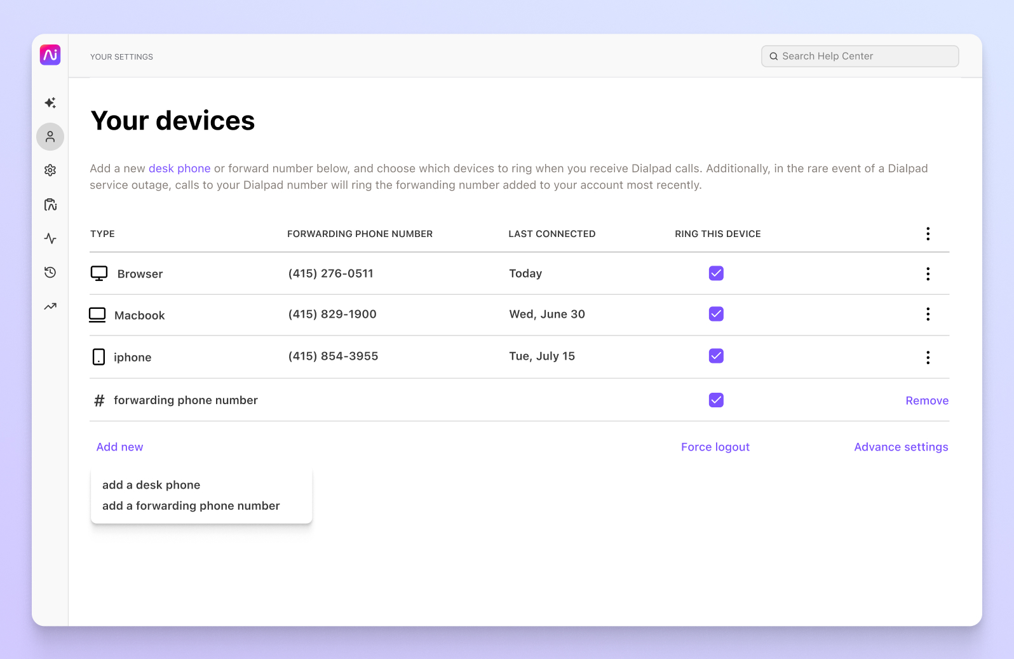Click the Today last connected cell
Image resolution: width=1014 pixels, height=659 pixels.
coord(525,273)
